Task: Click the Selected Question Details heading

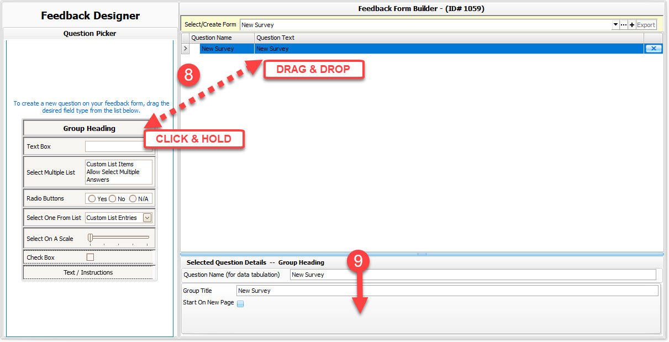Action: pyautogui.click(x=255, y=262)
